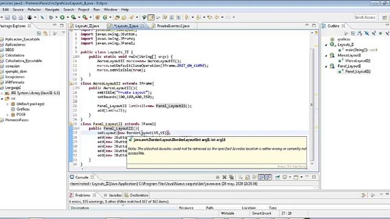Viewport: 390px width, 219px height.
Task: Click the Outline view tab
Action: click(333, 26)
